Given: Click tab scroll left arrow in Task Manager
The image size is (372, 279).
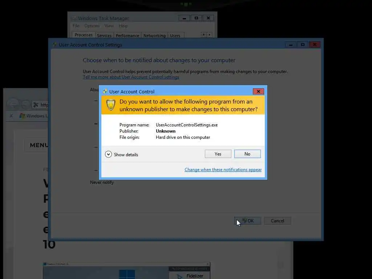Looking at the screenshot, I should pos(203,35).
